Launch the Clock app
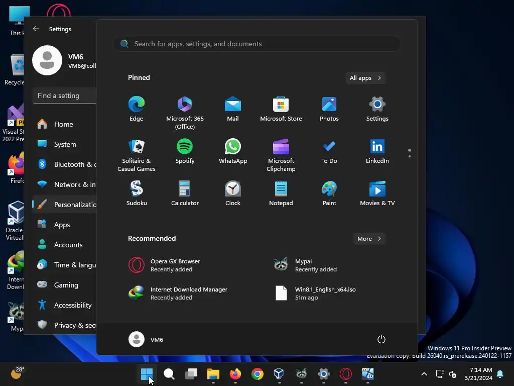This screenshot has width=514, height=386. (233, 194)
